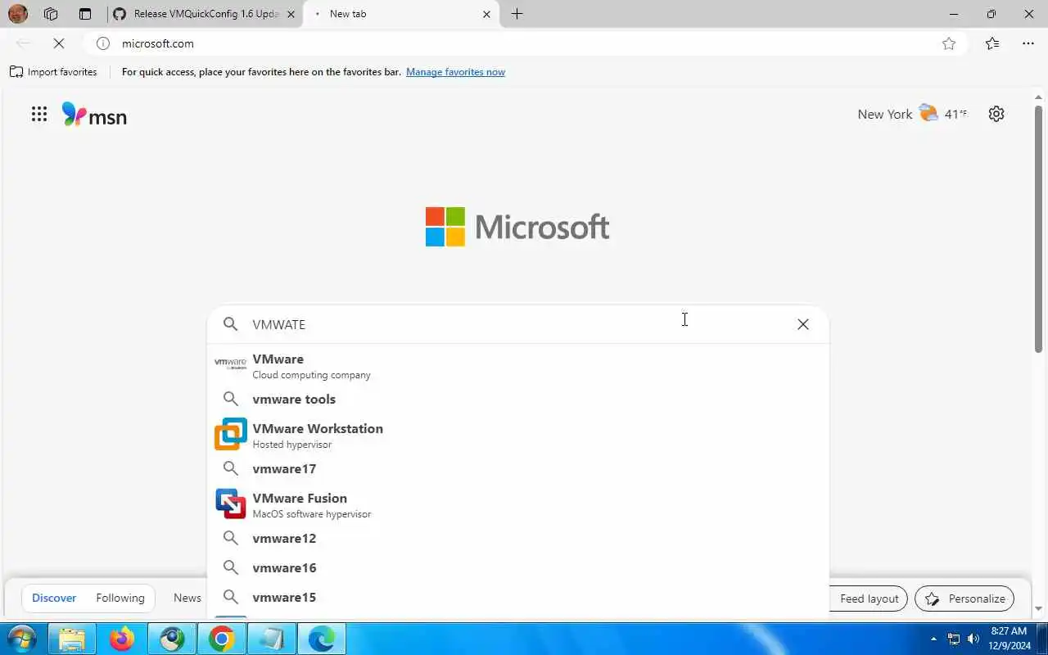Screen dimensions: 1048x655
Task: Close the New tab tab
Action: tap(487, 14)
